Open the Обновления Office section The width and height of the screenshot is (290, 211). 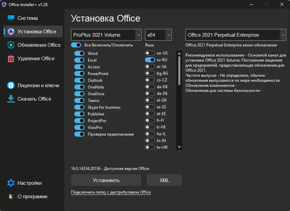[39, 45]
